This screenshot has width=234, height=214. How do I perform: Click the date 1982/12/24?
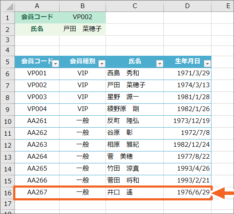191,145
